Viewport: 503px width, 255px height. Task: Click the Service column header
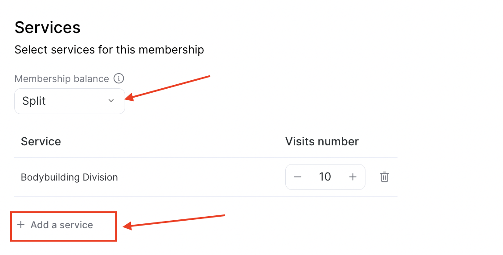(x=41, y=141)
